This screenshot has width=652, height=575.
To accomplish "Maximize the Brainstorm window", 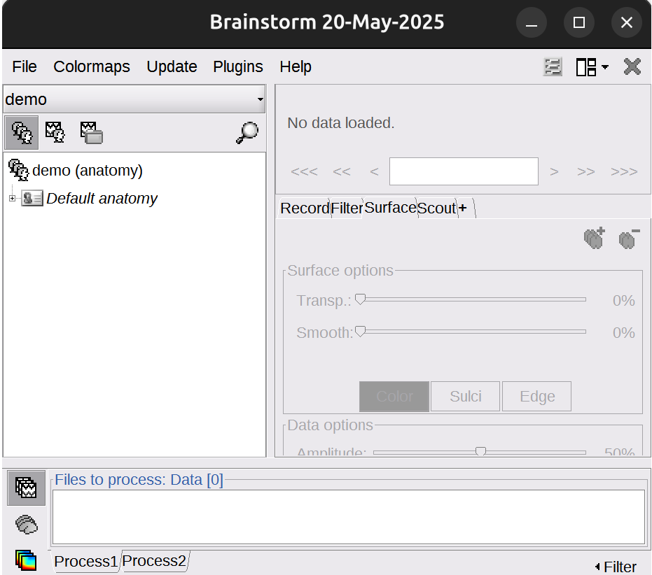I will pyautogui.click(x=578, y=22).
